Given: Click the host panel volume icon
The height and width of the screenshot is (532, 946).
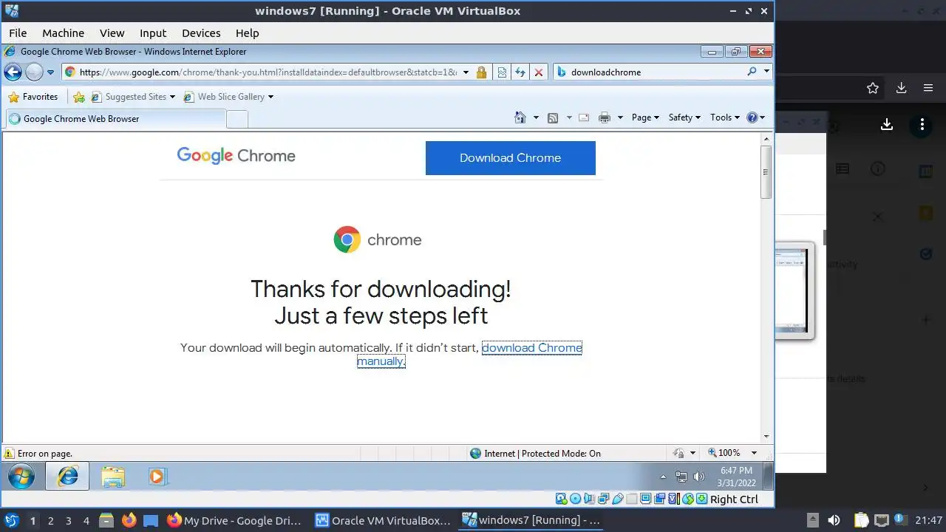Looking at the screenshot, I should point(834,520).
